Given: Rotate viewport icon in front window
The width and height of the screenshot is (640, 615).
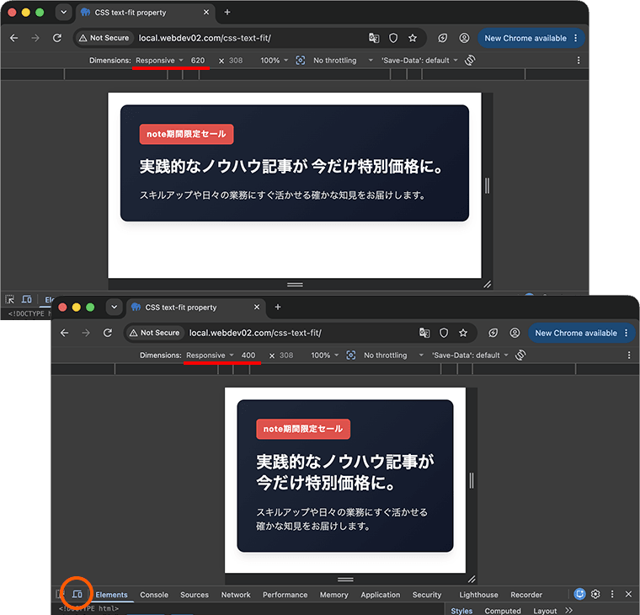Looking at the screenshot, I should (520, 355).
